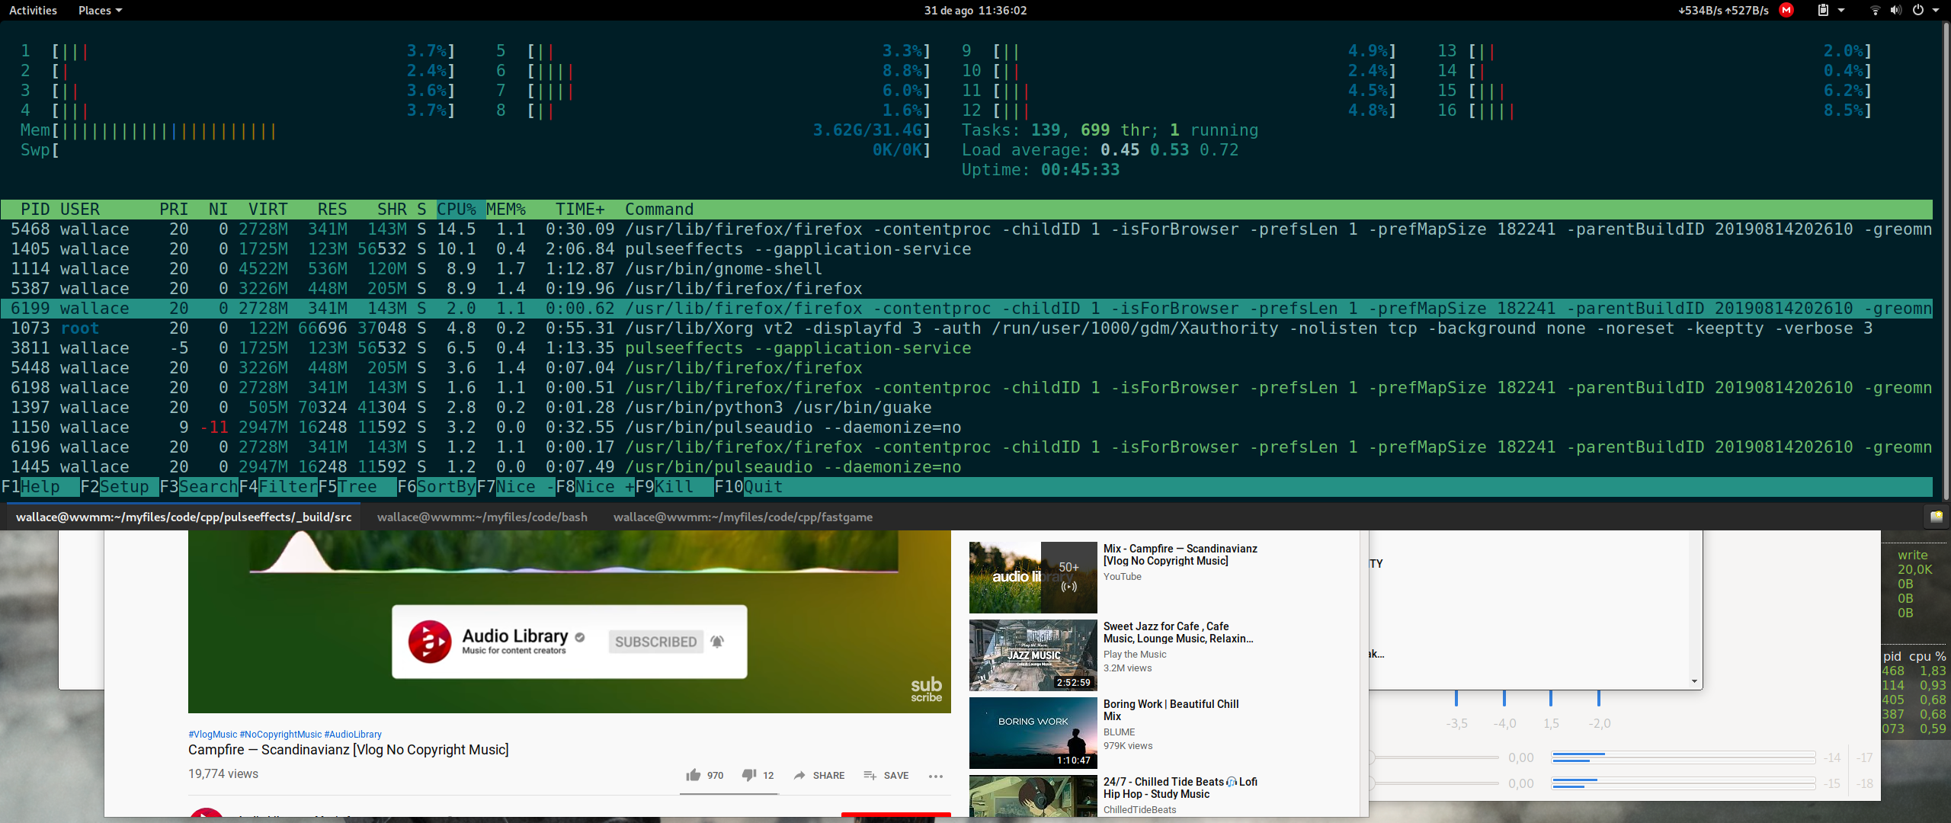Click the 24/7 Chilled Tide Beats title

(x=1180, y=788)
